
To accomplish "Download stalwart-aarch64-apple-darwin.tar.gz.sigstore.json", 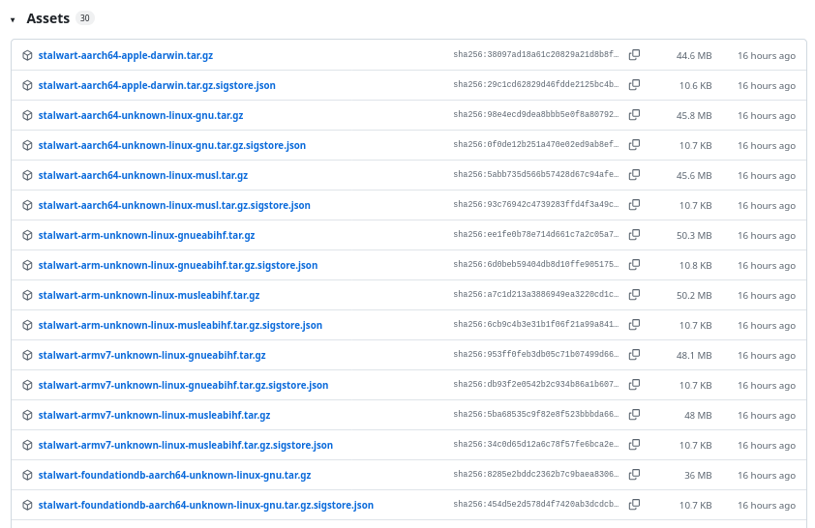I will [x=157, y=85].
